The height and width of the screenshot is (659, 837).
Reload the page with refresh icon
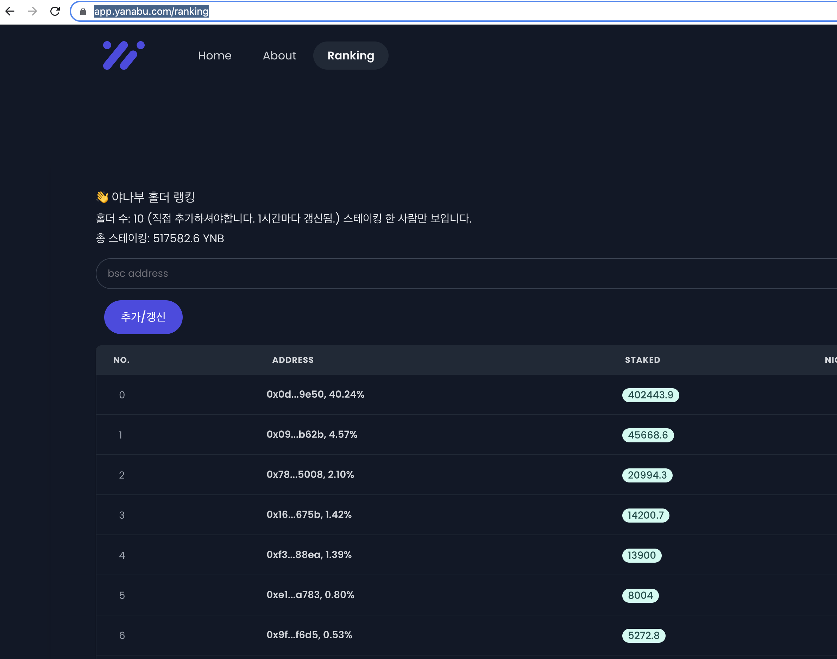point(55,11)
